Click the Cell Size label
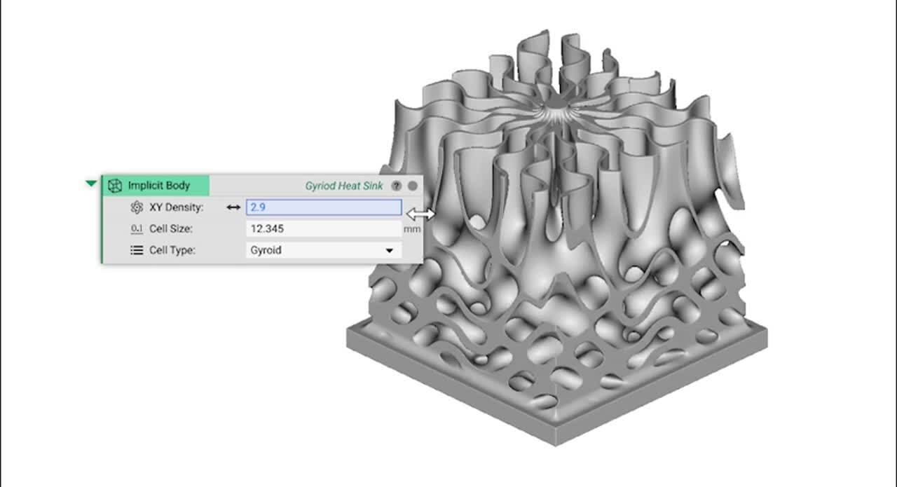 [173, 228]
